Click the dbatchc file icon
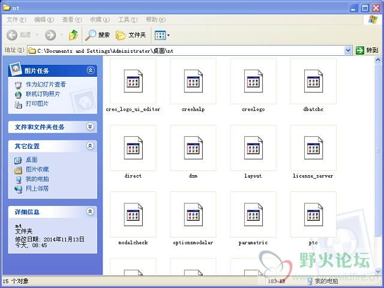 click(313, 81)
